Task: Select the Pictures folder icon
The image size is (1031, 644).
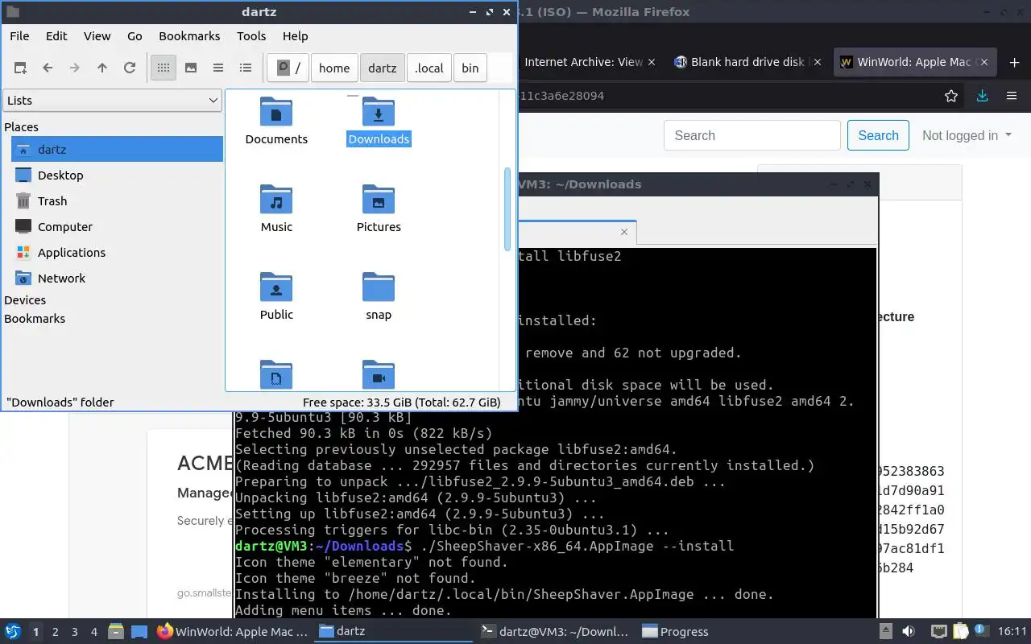Action: click(379, 200)
